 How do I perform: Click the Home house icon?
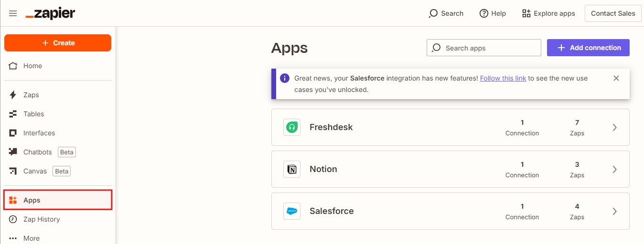[x=13, y=66]
